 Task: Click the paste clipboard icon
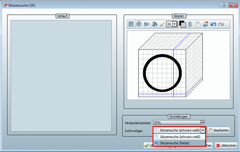[198, 24]
